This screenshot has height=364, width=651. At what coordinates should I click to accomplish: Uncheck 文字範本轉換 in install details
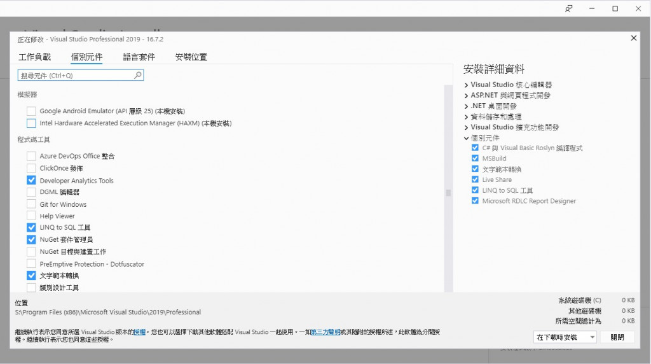tap(475, 169)
